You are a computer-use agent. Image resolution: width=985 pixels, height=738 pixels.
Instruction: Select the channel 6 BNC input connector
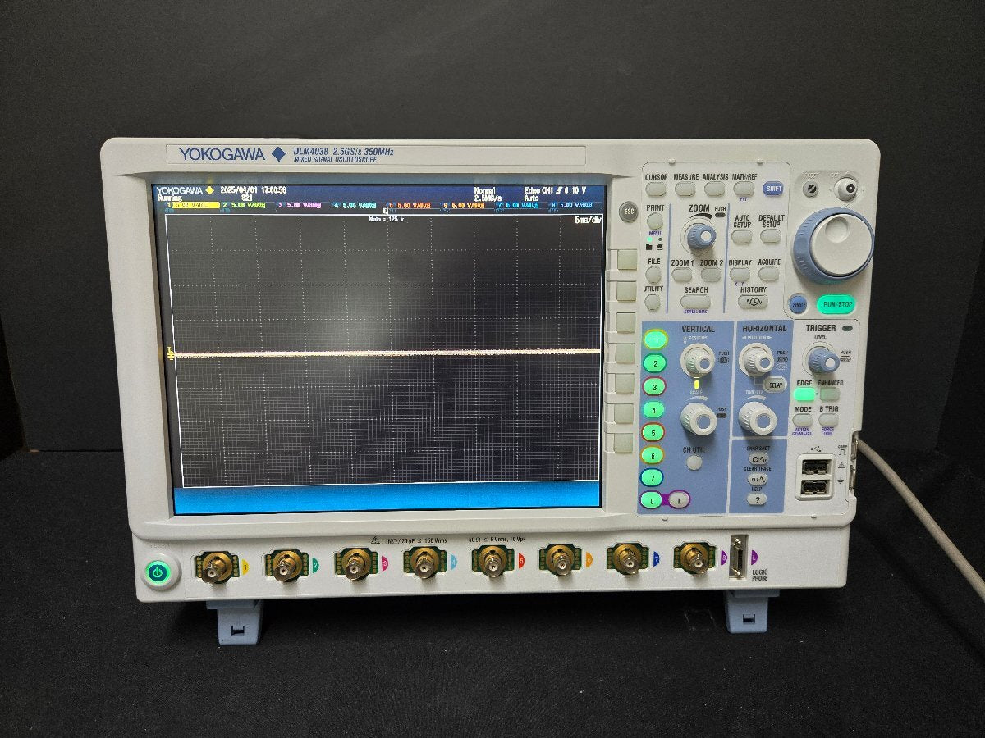click(560, 561)
